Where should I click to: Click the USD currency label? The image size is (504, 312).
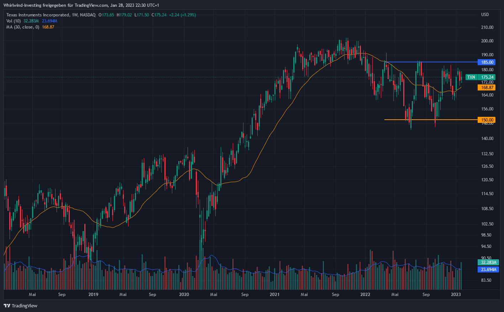pyautogui.click(x=485, y=15)
